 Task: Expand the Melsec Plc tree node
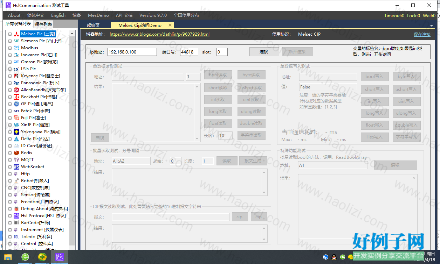click(10, 34)
